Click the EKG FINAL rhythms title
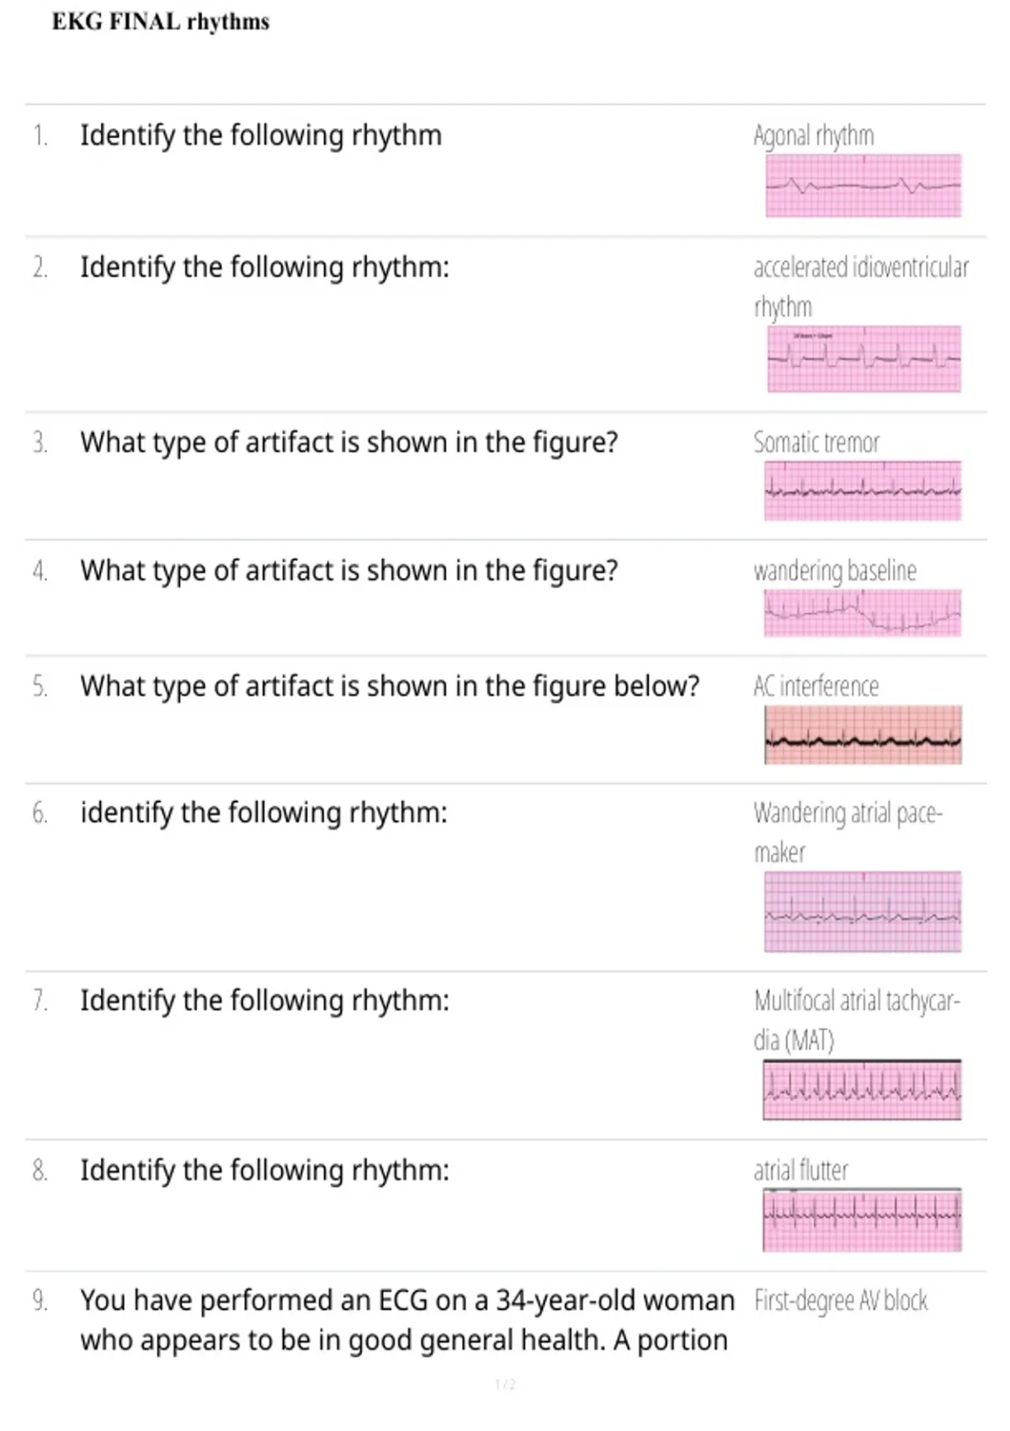Viewport: 1010px width, 1431px height. pyautogui.click(x=161, y=22)
